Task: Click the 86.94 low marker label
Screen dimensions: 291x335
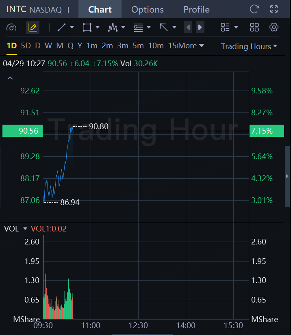Action: point(70,202)
